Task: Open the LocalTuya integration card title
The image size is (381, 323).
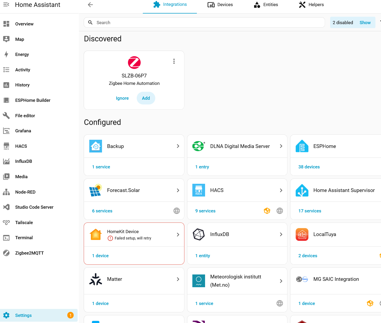Action: 325,234
